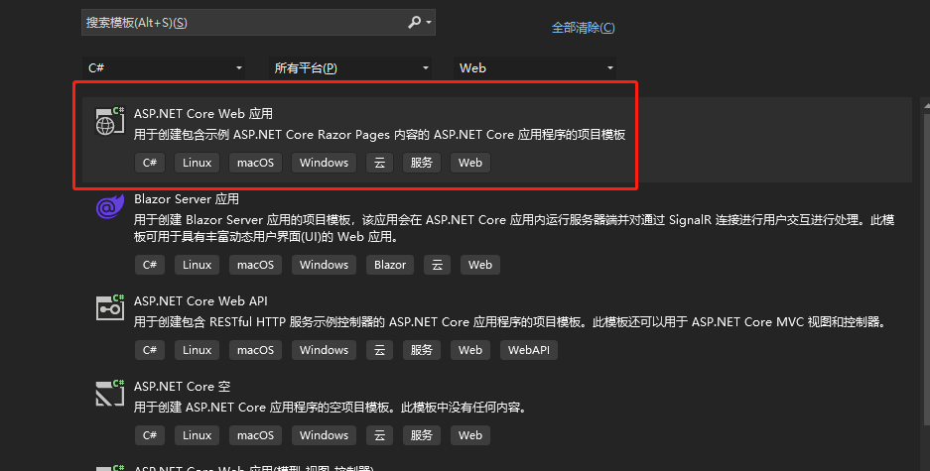Click the 云 tag under ASP.NET Core 空
Image resolution: width=930 pixels, height=471 pixels.
click(379, 435)
